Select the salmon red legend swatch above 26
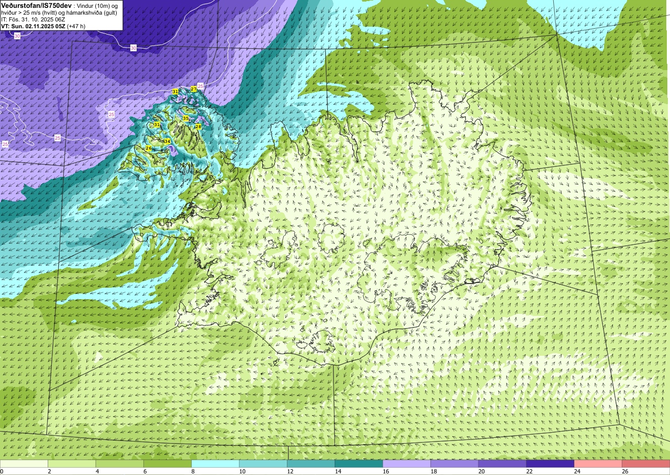The width and height of the screenshot is (670, 475). (x=646, y=463)
